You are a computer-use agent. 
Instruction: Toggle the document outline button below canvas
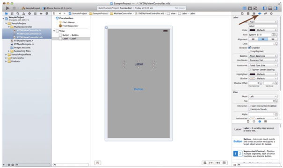pyautogui.click(x=98, y=163)
